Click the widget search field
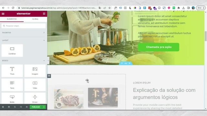Screen dimensions: 207x116 24,26
